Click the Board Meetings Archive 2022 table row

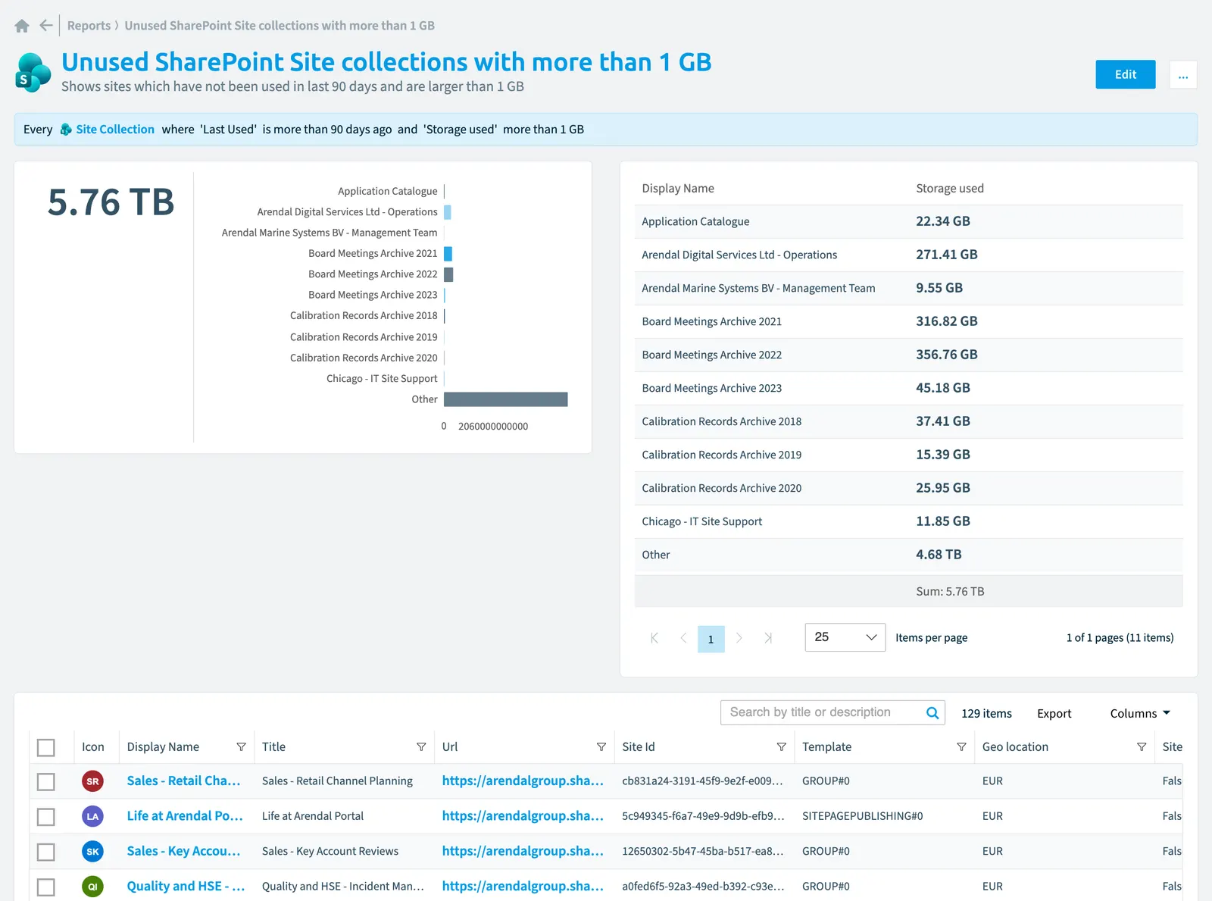[909, 355]
